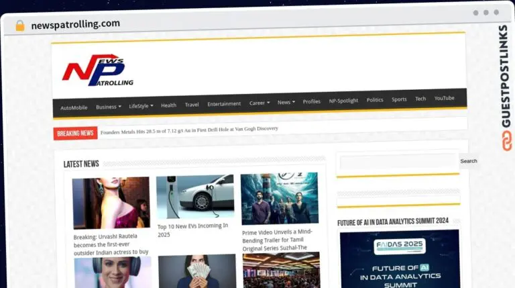Image resolution: width=515 pixels, height=288 pixels.
Task: Open the FAIDAS 2025 summit banner
Action: [x=399, y=258]
